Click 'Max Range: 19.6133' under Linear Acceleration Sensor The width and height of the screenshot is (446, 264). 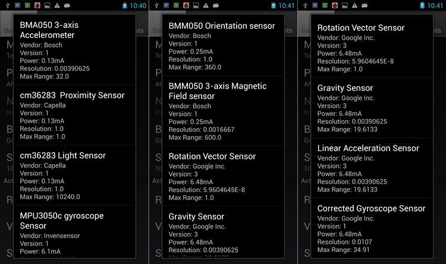point(347,190)
